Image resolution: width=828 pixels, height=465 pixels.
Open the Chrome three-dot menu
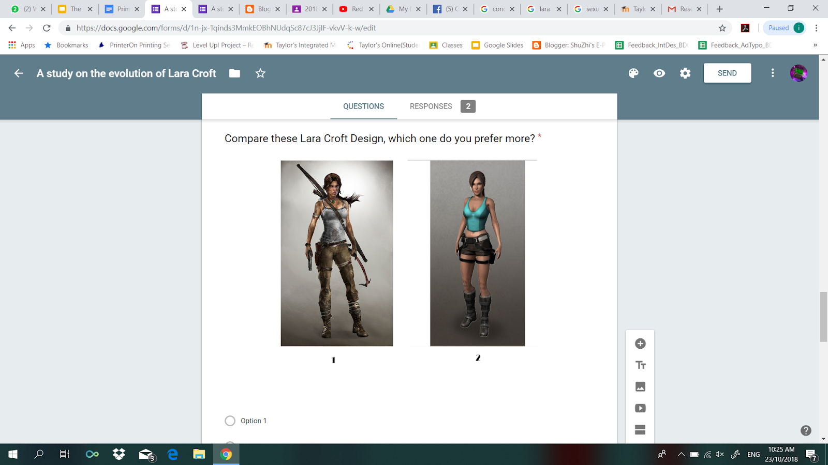click(816, 28)
